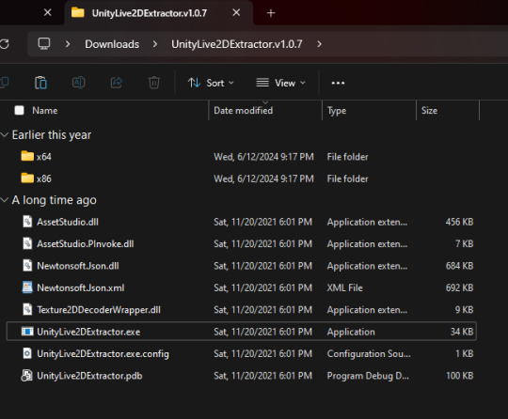Select the UnityLive2DExtractor.pdb file name
508x419 pixels.
89,376
